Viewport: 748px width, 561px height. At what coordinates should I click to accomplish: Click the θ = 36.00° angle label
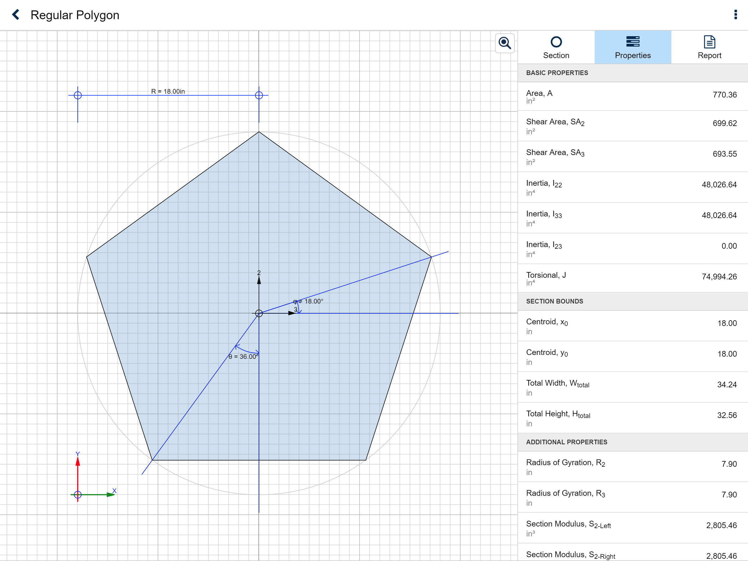pyautogui.click(x=243, y=357)
